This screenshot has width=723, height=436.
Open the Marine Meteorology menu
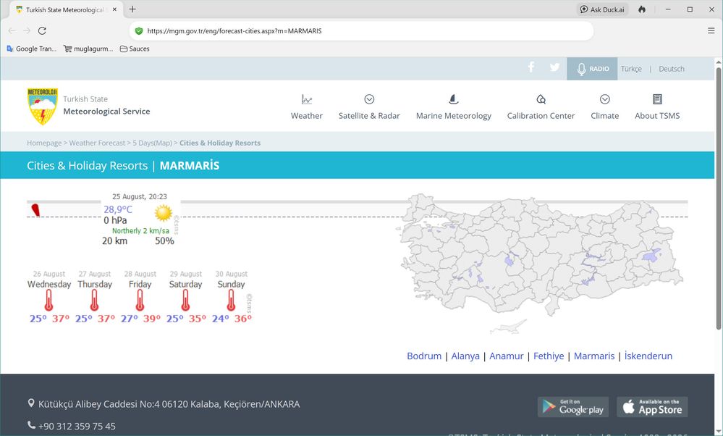pyautogui.click(x=454, y=107)
